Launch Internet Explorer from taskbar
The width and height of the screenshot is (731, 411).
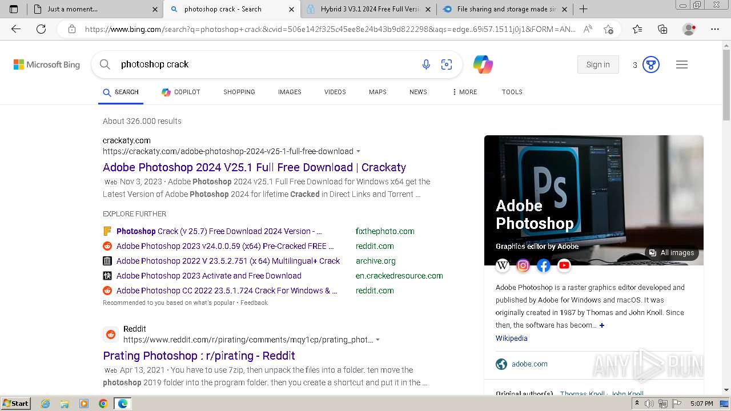(x=46, y=404)
